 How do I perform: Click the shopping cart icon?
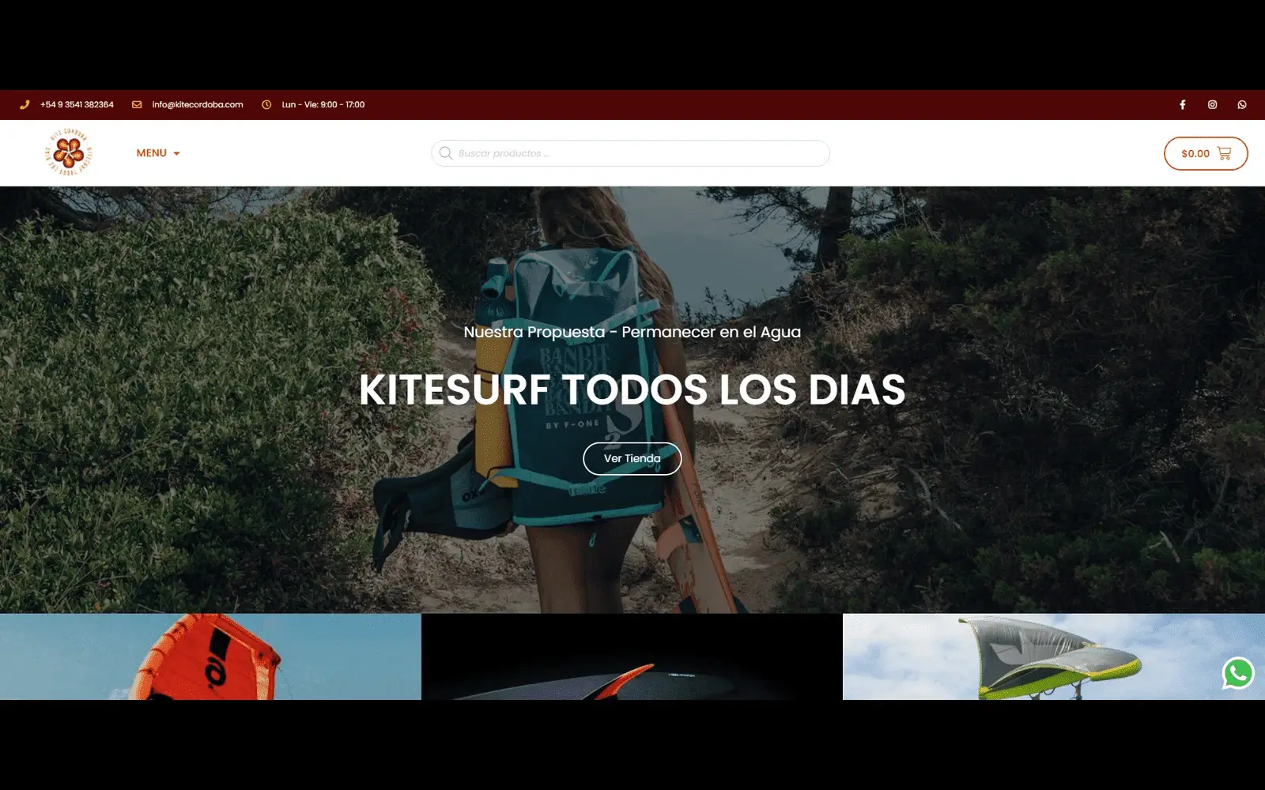[x=1224, y=153]
